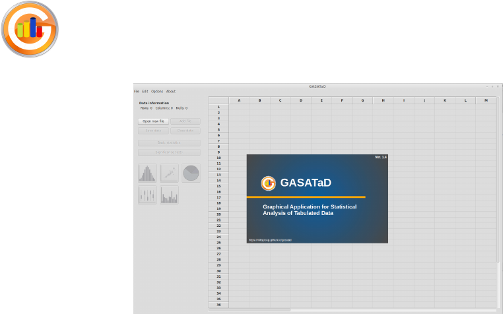Select column header C
This screenshot has height=314, width=503.
(281, 100)
